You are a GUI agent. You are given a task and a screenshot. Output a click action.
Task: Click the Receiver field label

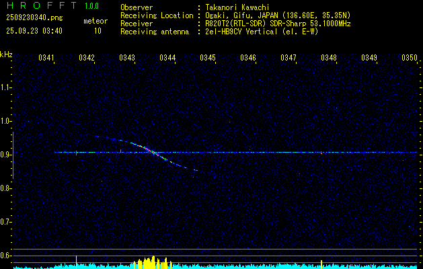point(137,24)
